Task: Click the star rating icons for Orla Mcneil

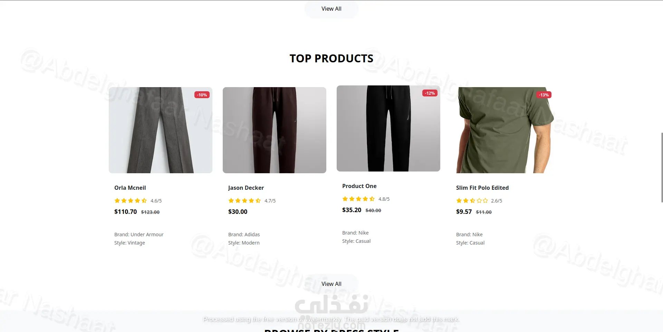Action: coord(131,200)
